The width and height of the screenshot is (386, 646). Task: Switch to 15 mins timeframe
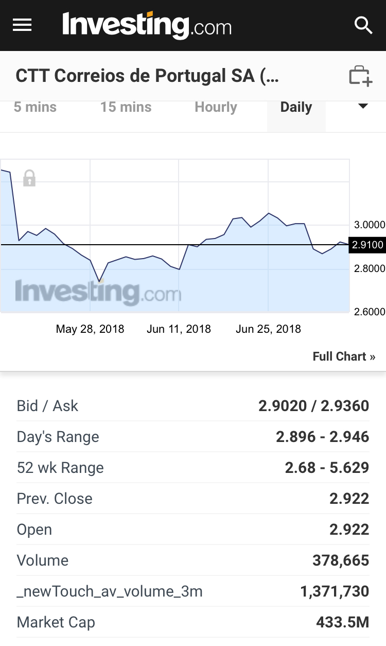tap(126, 107)
